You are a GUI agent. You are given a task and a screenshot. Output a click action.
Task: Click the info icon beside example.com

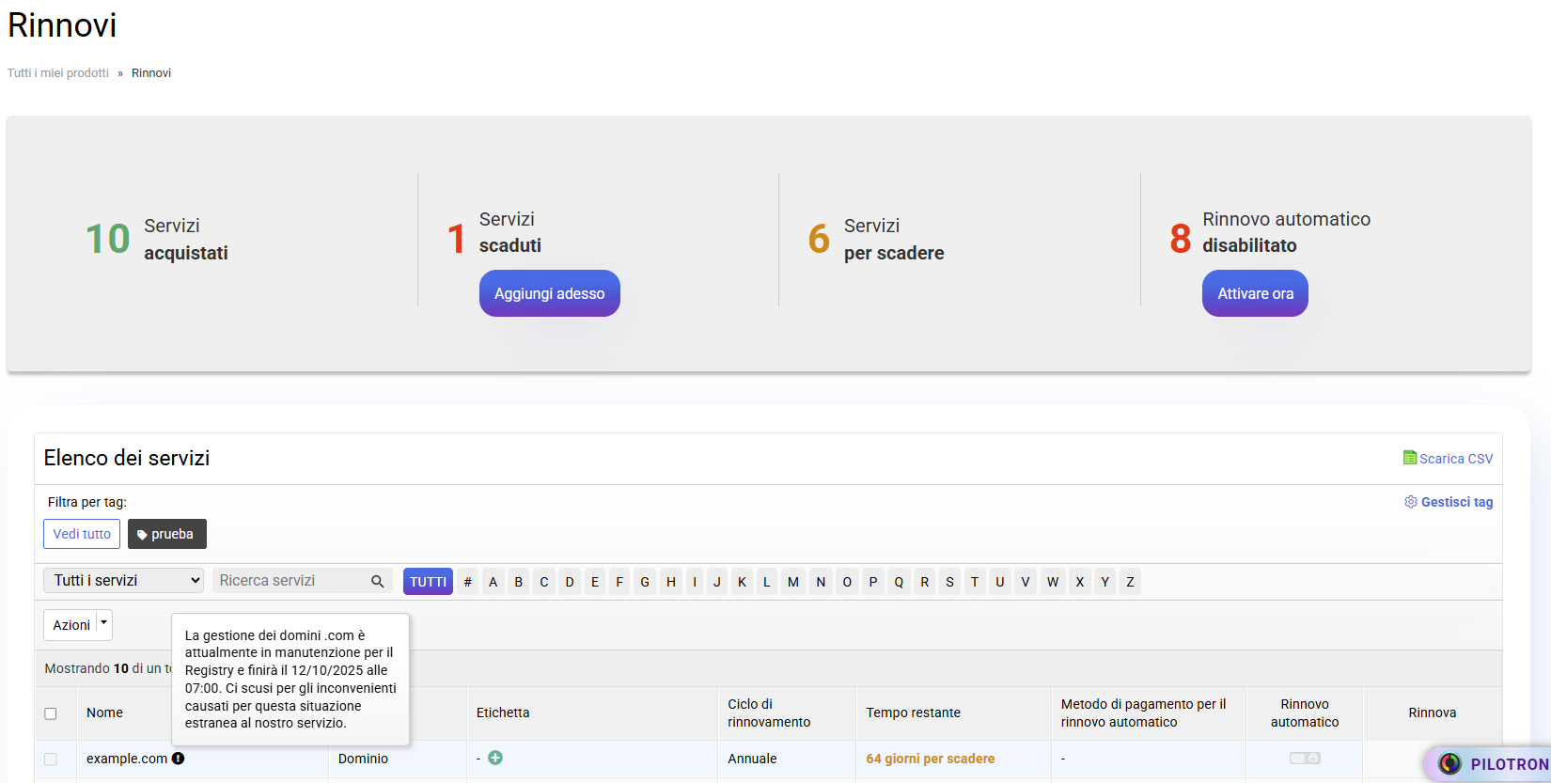pos(179,759)
